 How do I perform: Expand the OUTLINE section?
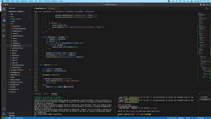coord(12,113)
